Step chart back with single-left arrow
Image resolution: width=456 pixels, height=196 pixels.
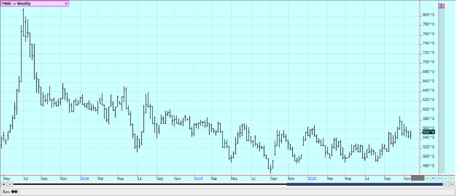(x=10, y=184)
